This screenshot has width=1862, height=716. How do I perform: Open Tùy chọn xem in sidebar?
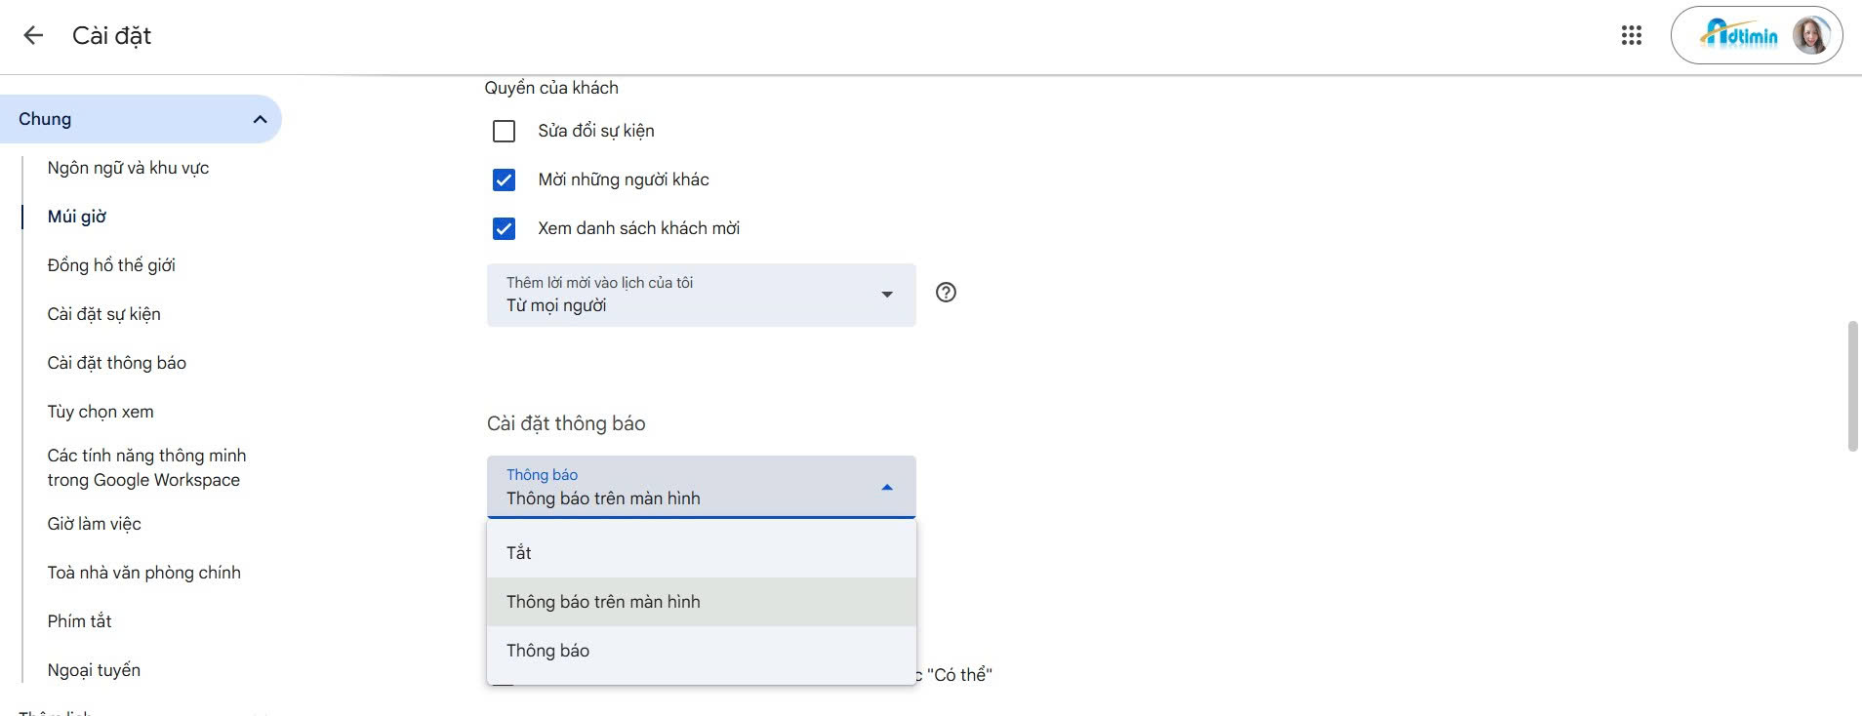click(x=101, y=412)
